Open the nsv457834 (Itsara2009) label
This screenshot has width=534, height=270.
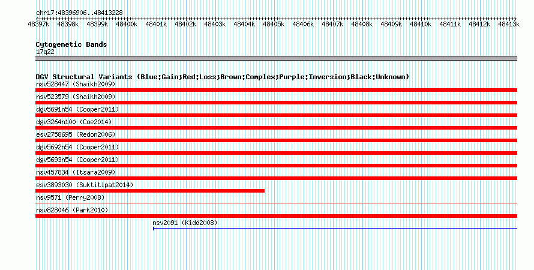point(76,172)
